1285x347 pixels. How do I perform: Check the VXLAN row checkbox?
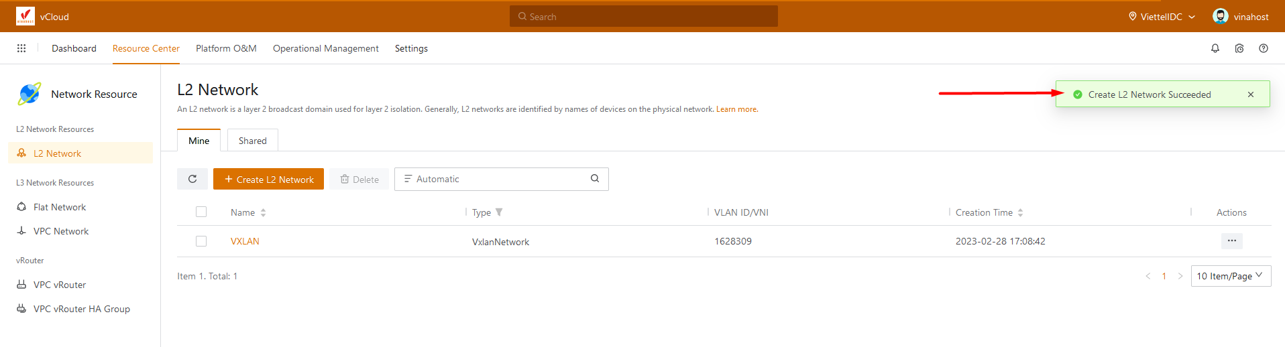pos(201,241)
